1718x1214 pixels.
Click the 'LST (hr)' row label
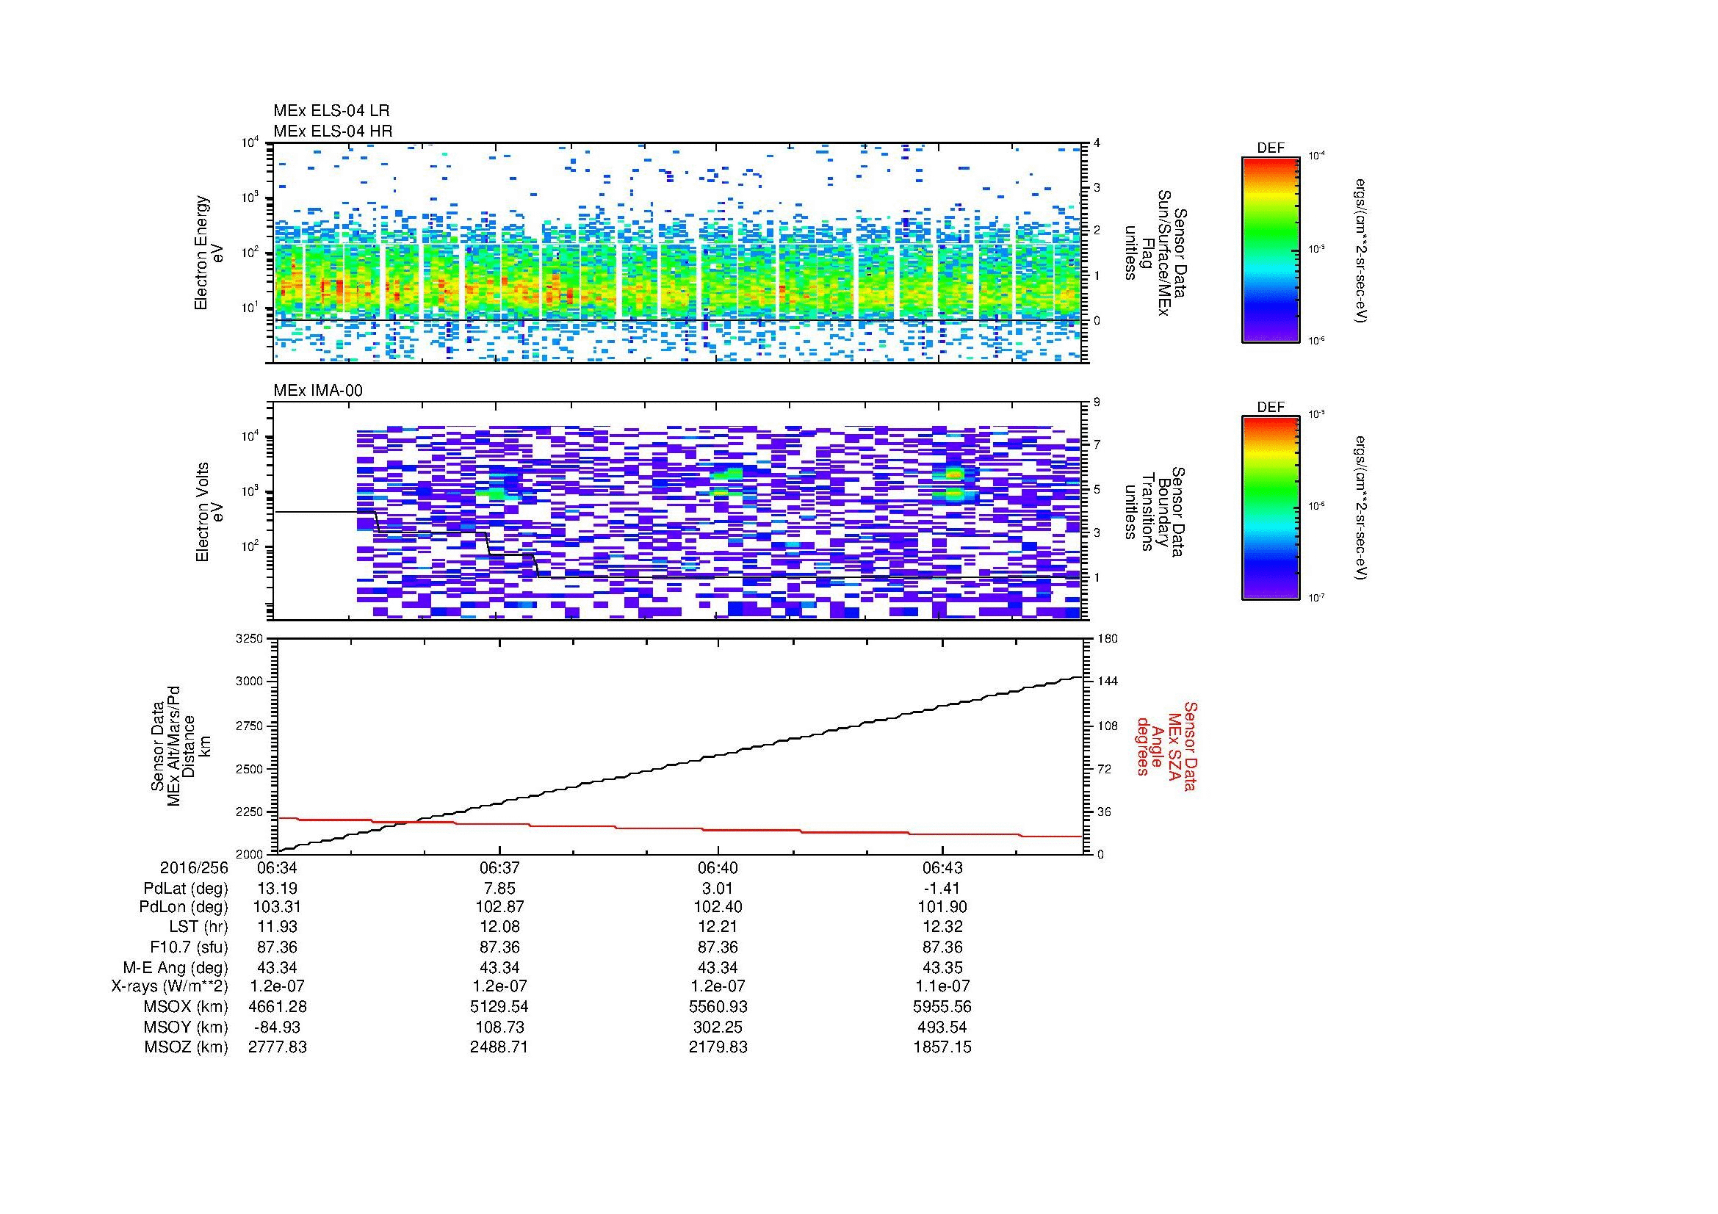point(198,928)
